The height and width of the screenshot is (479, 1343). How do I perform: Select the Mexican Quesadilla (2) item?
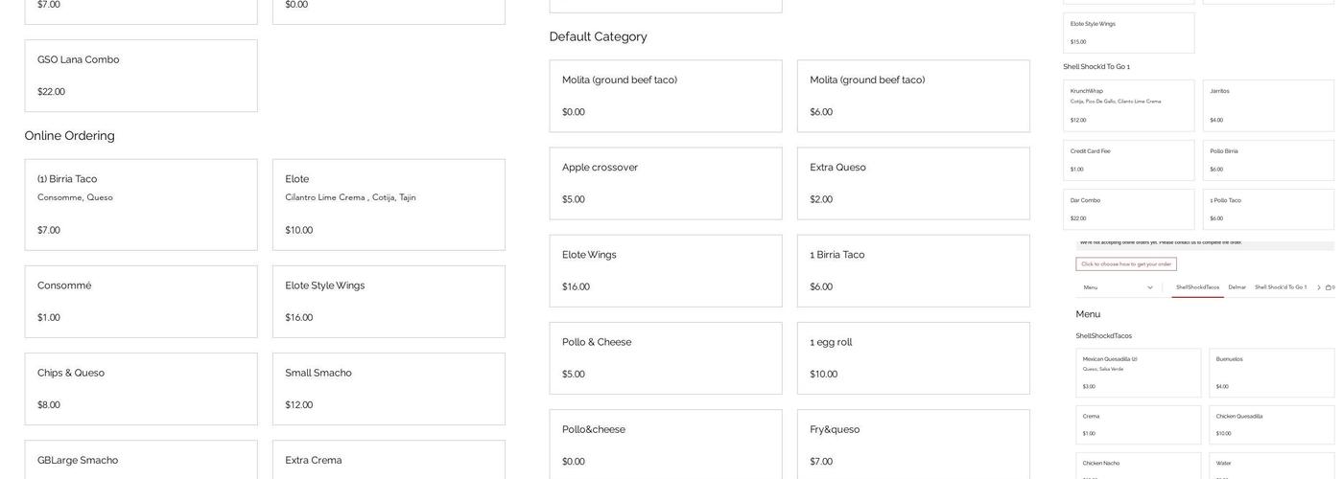[x=1139, y=373]
